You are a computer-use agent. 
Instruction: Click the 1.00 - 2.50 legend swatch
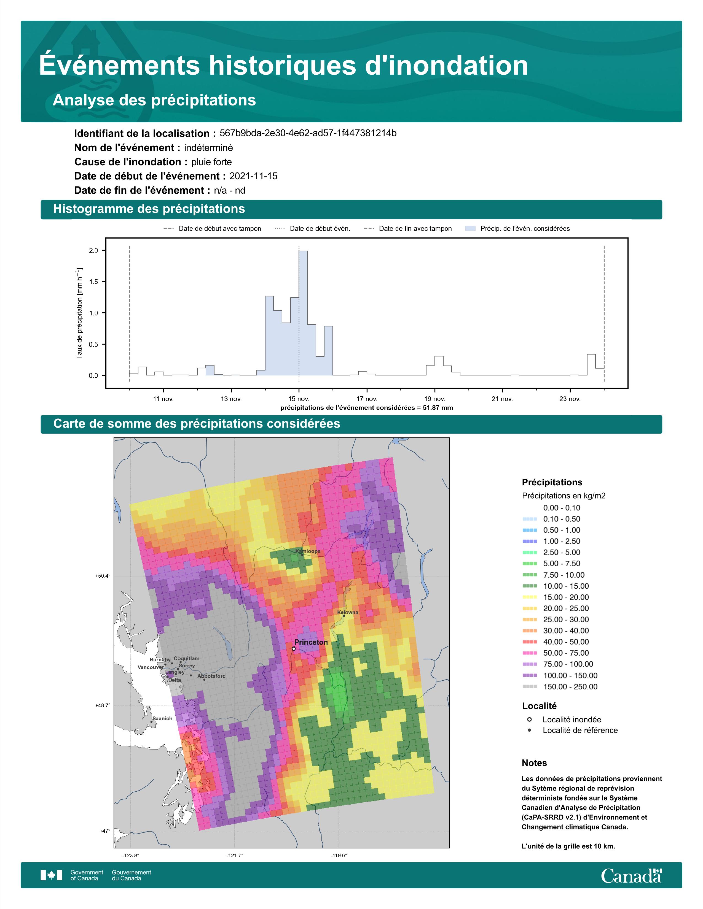click(x=529, y=541)
